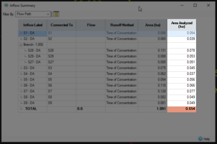This screenshot has width=217, height=144.
Task: Click Connected To cell S28
Action: [62, 50]
